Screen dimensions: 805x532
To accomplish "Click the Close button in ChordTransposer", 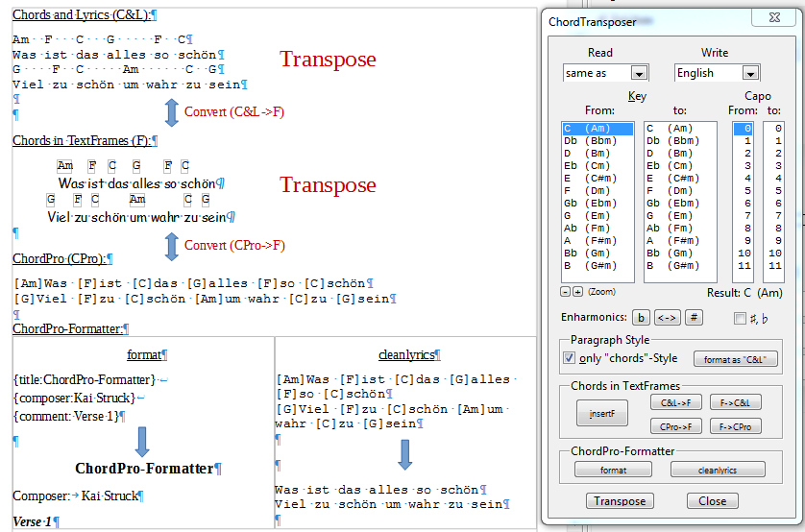I will click(712, 500).
